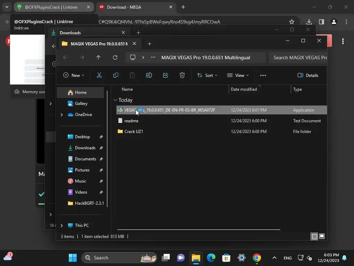Viewport: 354px width, 266px height.
Task: Add a new tab in the MAGIX Explorer window
Action: [149, 44]
